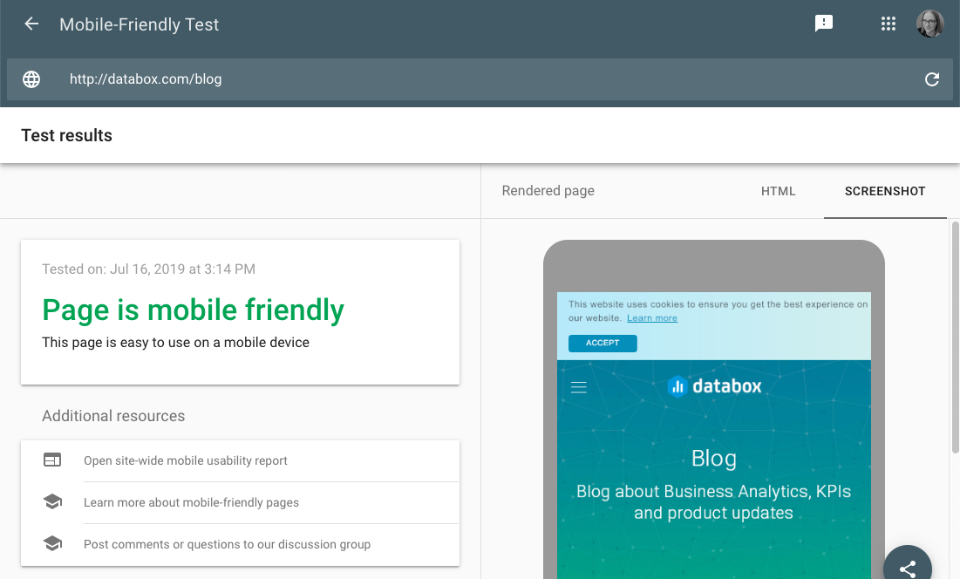
Task: Select the SCREENSHOT tab
Action: (885, 191)
